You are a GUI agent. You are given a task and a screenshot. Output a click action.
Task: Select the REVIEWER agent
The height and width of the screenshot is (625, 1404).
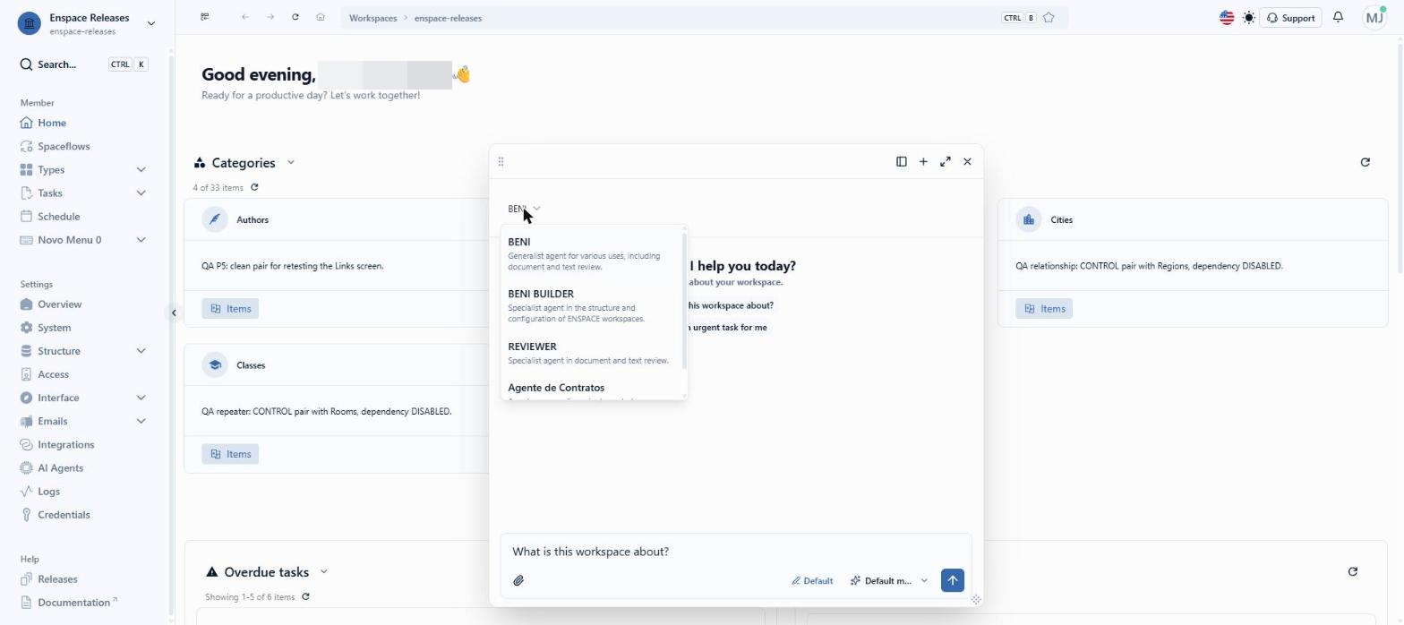pyautogui.click(x=591, y=353)
